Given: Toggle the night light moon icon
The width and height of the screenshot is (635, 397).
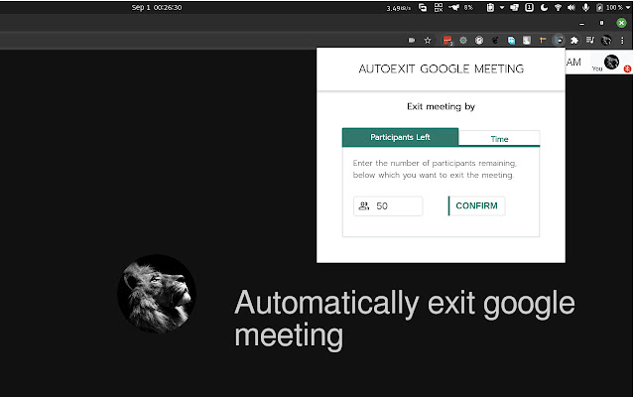Looking at the screenshot, I should pyautogui.click(x=545, y=7).
